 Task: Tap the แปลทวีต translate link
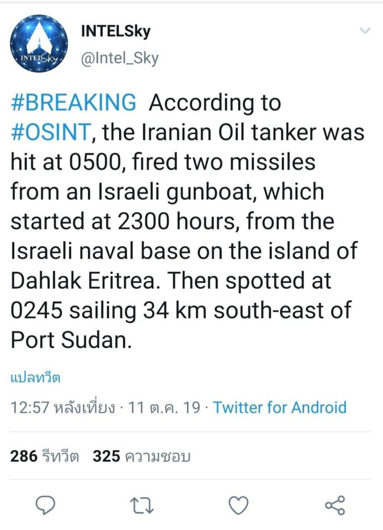click(x=35, y=377)
